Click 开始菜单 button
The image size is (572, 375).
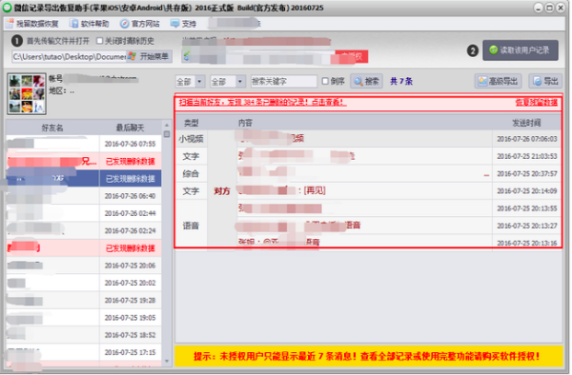click(x=150, y=56)
